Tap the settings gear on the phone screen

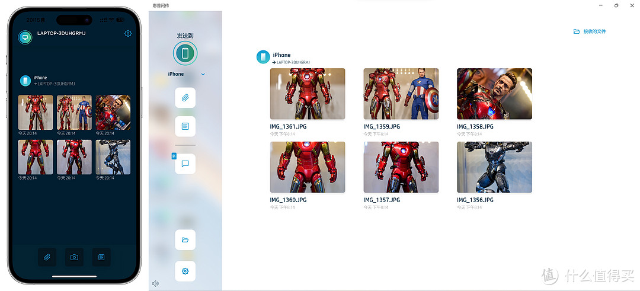coord(128,33)
